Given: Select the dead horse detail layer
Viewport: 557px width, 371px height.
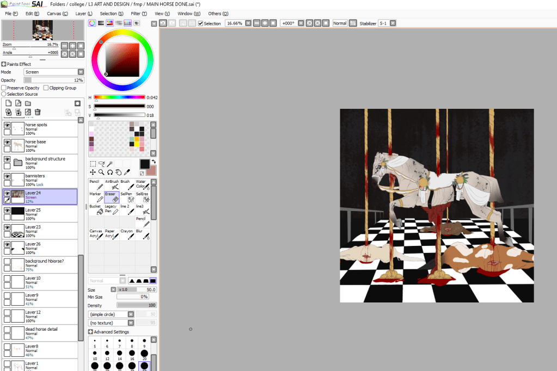Looking at the screenshot, I should click(46, 333).
